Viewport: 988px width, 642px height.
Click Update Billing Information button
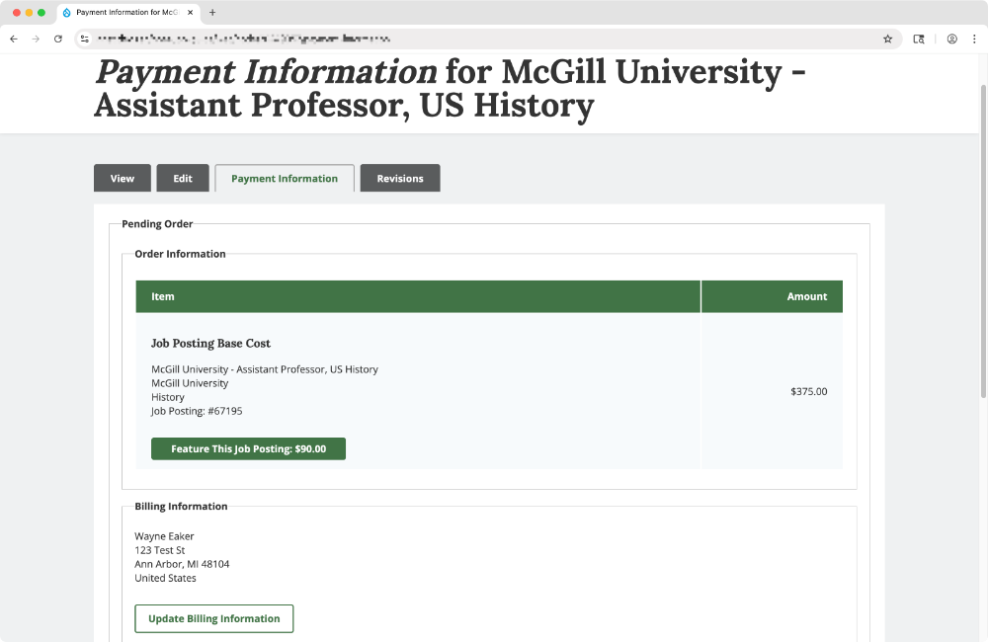click(x=214, y=618)
